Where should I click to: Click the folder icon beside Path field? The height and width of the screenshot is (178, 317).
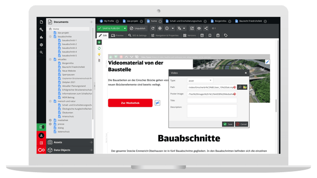click(245, 87)
